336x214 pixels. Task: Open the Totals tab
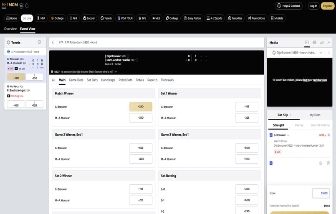click(140, 80)
